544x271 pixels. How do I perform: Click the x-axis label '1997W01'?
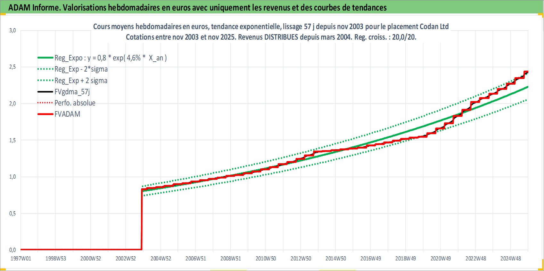point(21,259)
